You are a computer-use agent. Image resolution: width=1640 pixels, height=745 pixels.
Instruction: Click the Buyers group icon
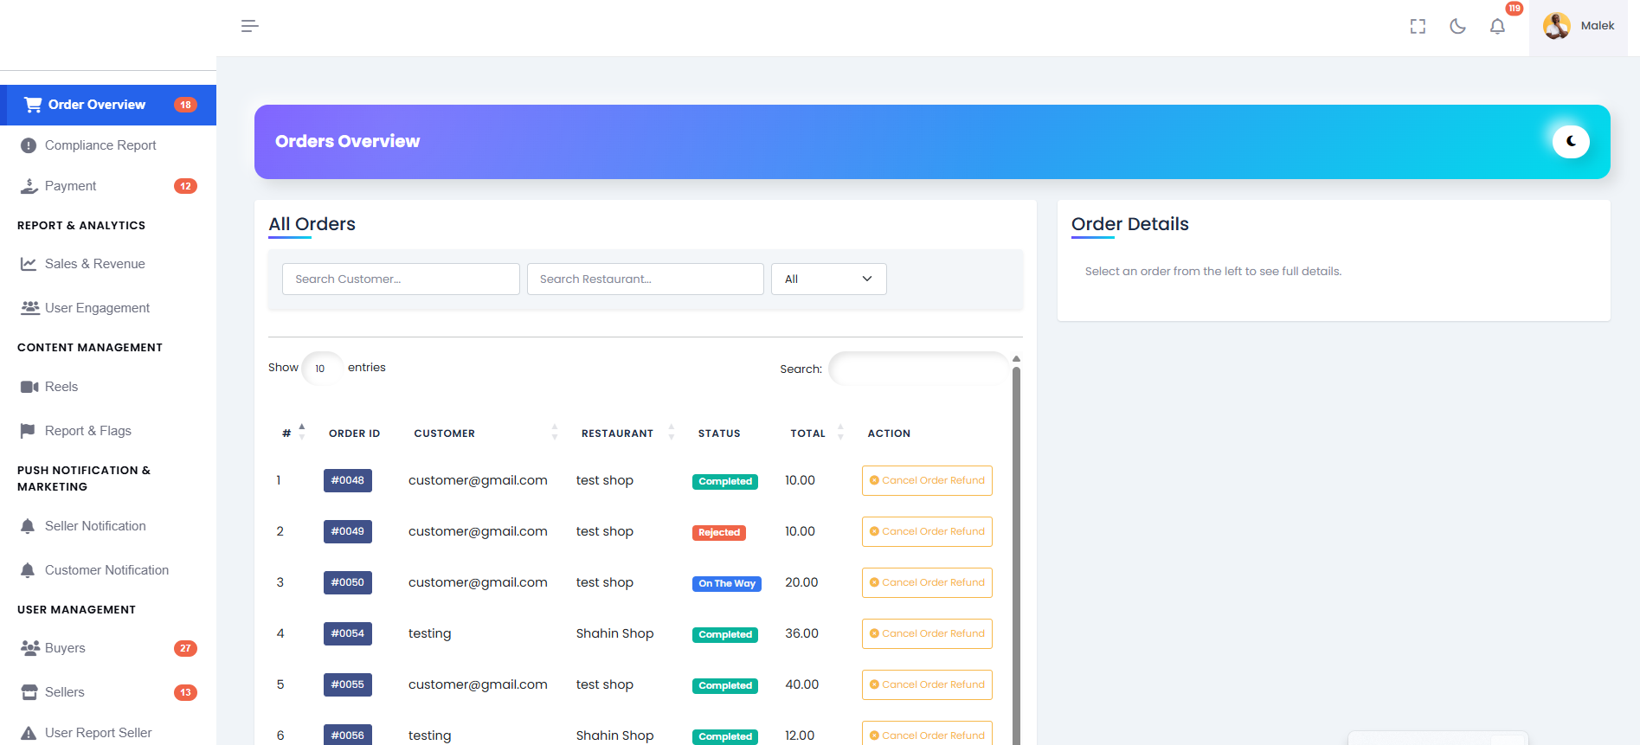29,648
